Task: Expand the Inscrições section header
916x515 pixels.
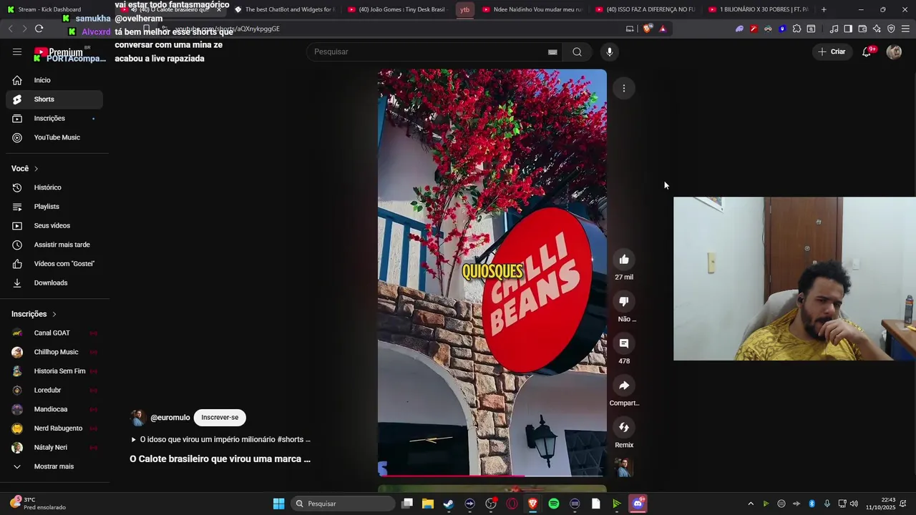Action: point(34,314)
